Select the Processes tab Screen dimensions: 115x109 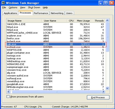25,13
